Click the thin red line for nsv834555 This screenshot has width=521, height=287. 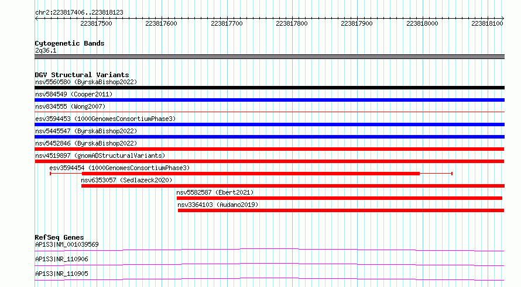tap(269, 112)
